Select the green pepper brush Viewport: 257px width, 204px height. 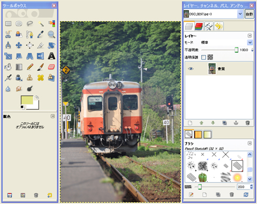(203, 177)
